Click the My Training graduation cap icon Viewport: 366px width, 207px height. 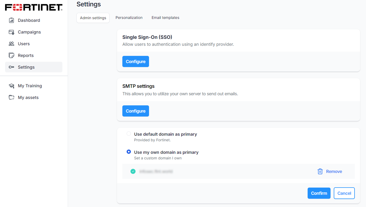pyautogui.click(x=11, y=86)
